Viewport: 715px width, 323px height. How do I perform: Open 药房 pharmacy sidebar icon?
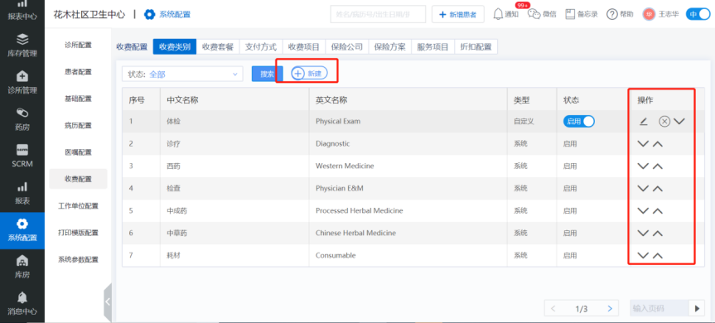[x=22, y=119]
